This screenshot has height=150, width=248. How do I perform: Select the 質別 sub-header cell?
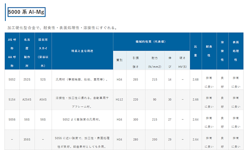(119, 60)
